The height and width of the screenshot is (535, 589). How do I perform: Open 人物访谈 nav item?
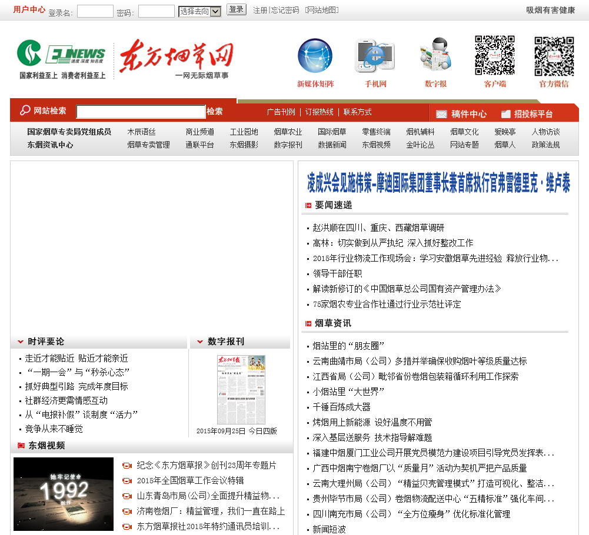[x=546, y=132]
